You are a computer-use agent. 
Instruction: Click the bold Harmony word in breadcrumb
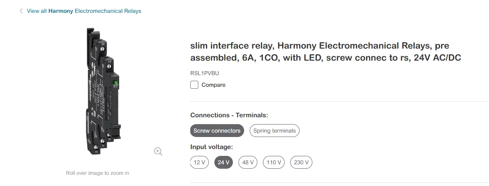(61, 11)
